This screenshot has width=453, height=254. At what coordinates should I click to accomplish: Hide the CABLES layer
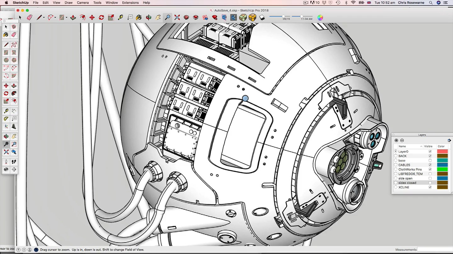(x=430, y=165)
